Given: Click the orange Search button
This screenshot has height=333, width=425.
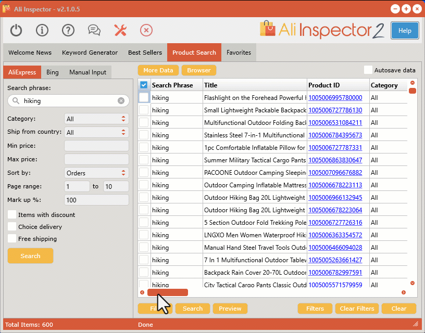Looking at the screenshot, I should click(30, 256).
